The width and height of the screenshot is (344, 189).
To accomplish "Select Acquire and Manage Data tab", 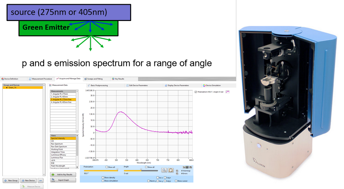I will pyautogui.click(x=68, y=79).
